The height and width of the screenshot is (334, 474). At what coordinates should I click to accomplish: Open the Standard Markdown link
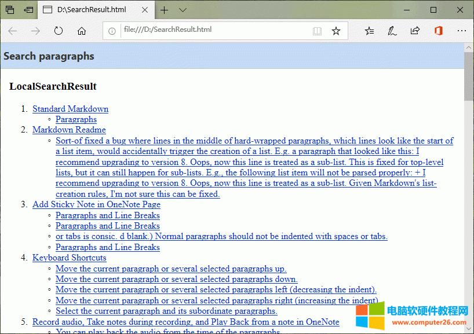[70, 109]
